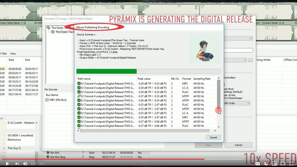Sort by the Sampling Rate column header
Image resolution: width=297 pixels, height=167 pixels.
[x=204, y=79]
